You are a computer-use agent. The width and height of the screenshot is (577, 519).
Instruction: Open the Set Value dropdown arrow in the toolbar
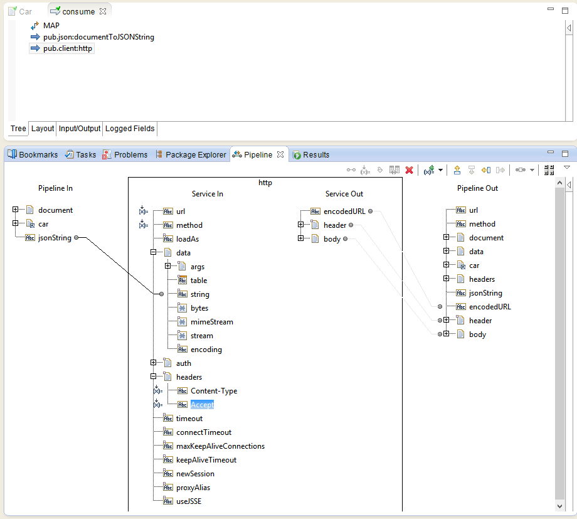(x=440, y=170)
